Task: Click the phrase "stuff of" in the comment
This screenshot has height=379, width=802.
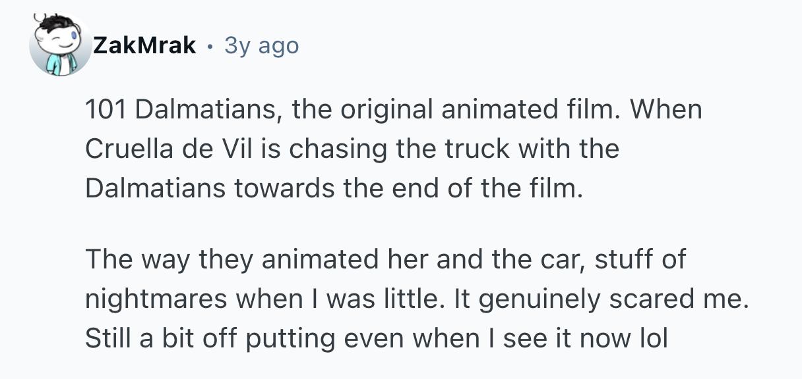Action: [639, 259]
